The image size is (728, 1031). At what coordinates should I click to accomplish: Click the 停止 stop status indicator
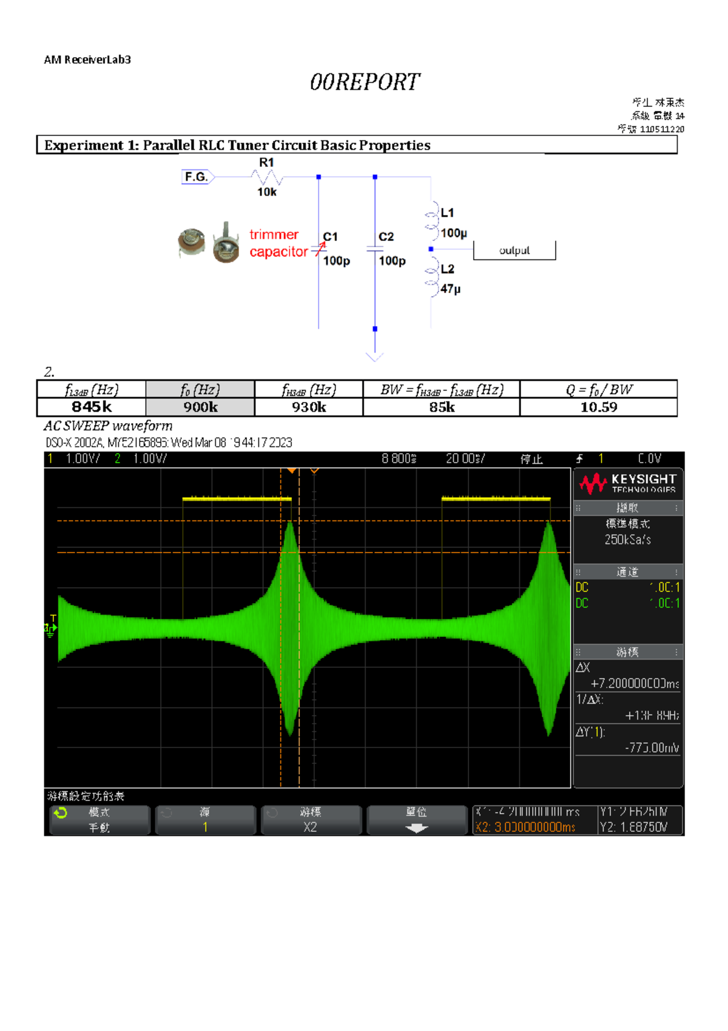(531, 460)
